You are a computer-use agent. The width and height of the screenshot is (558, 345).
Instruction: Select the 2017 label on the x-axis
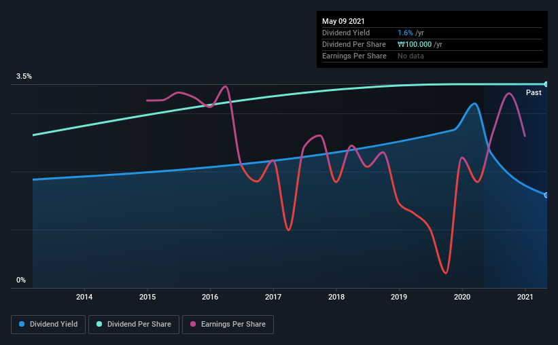[x=273, y=297]
